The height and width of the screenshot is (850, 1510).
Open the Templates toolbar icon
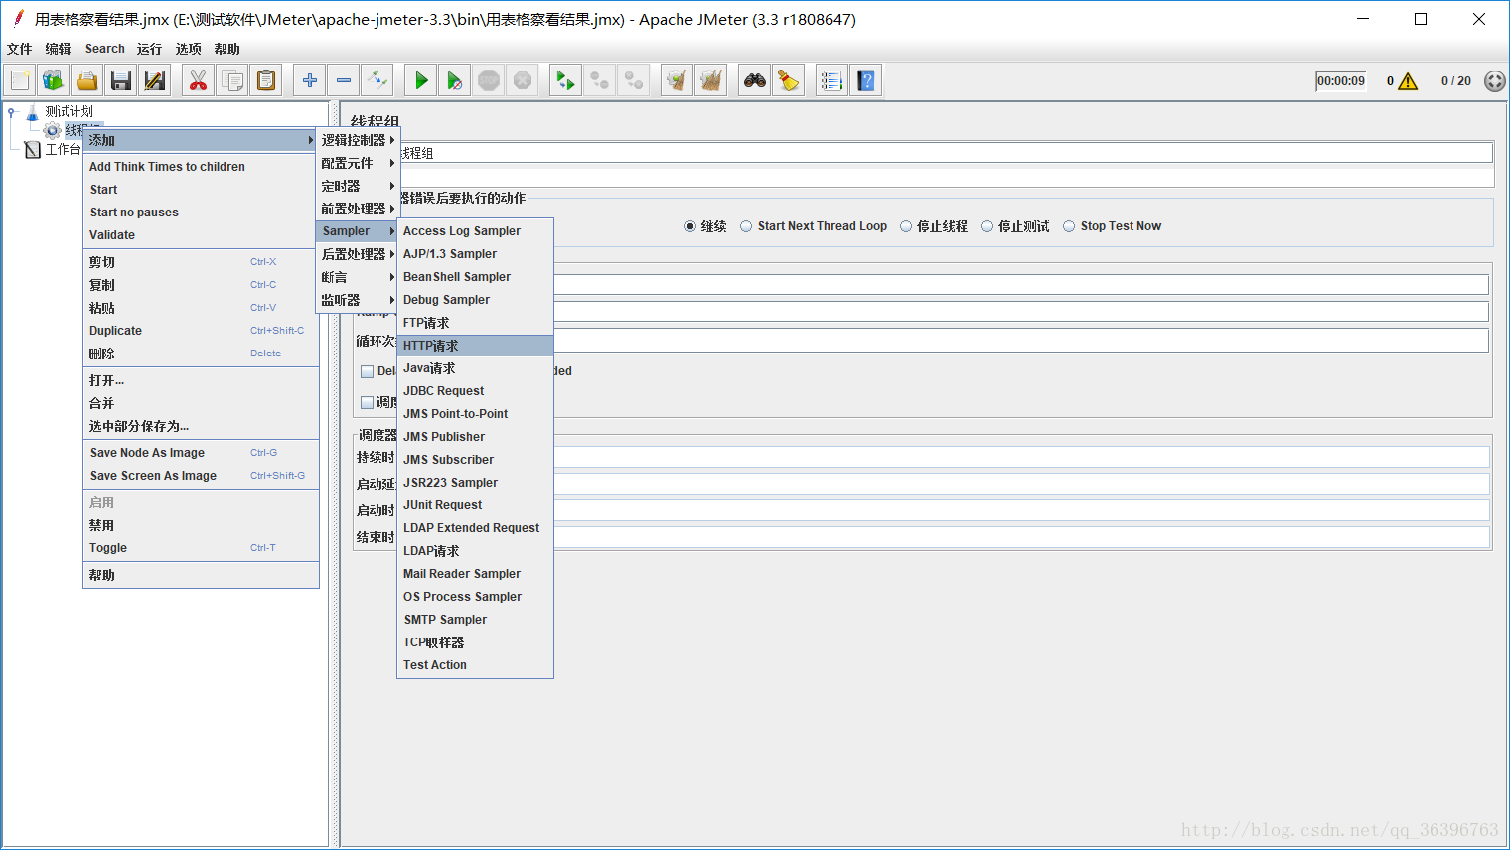pyautogui.click(x=54, y=80)
